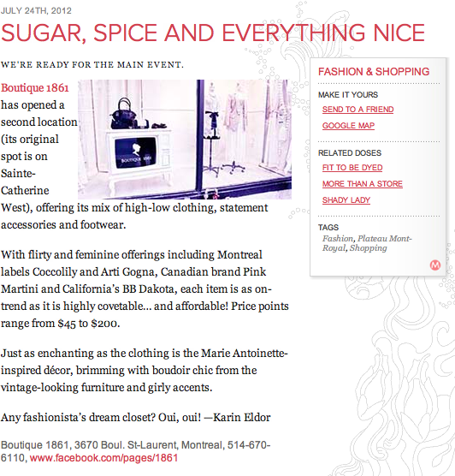The image size is (455, 476).
Task: Click the Boutique 1861 address line
Action: [136, 451]
